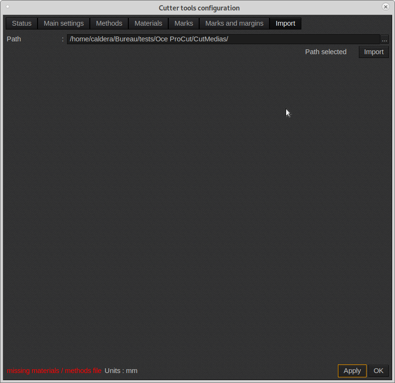This screenshot has height=383, width=395.
Task: Click the "Path" field label
Action: pyautogui.click(x=14, y=39)
